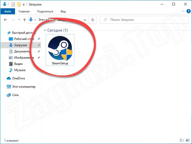Open OneDrive in the navigation pane
This screenshot has width=192, height=144.
coord(18,78)
